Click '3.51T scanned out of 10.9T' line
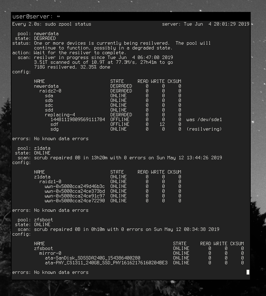 coord(103,62)
